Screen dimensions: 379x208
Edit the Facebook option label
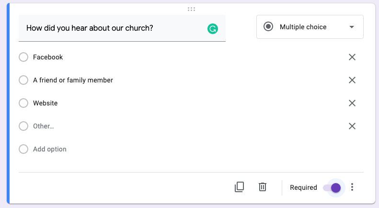(x=48, y=57)
